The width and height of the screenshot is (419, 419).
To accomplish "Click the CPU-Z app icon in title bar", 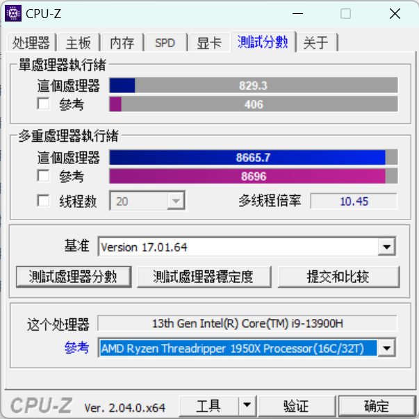I will point(13,13).
